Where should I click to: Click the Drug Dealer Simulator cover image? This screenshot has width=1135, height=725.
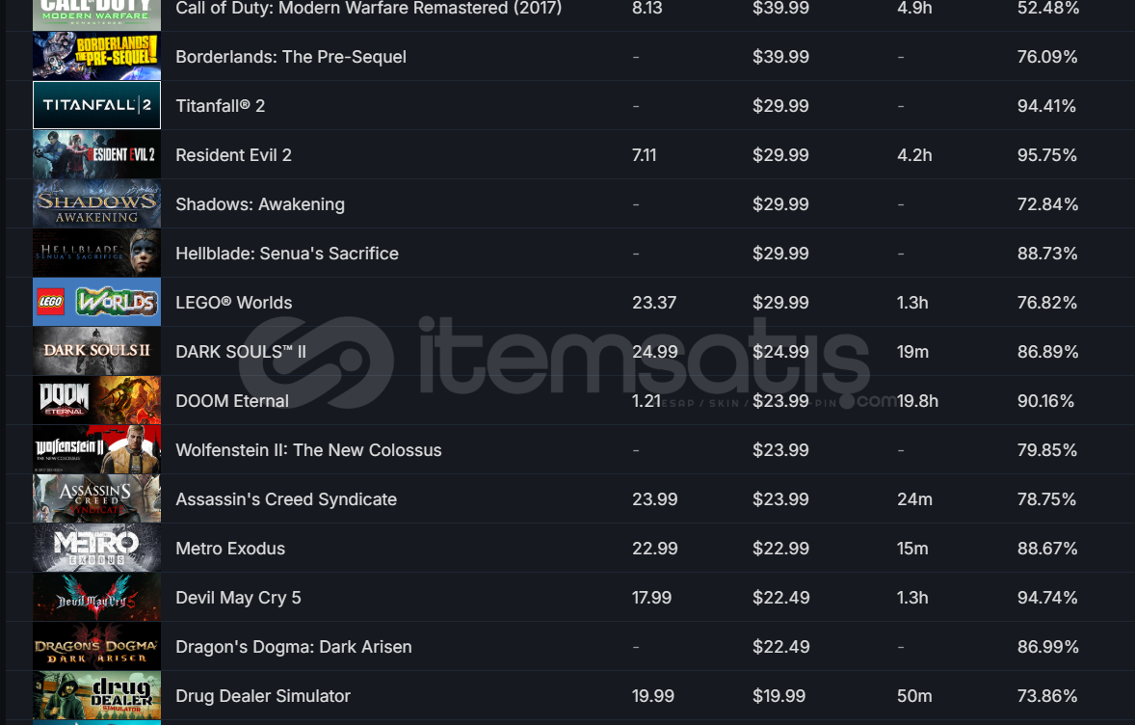coord(96,696)
